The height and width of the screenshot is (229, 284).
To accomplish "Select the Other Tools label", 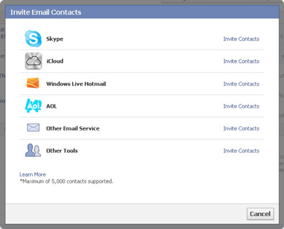I will click(x=62, y=151).
